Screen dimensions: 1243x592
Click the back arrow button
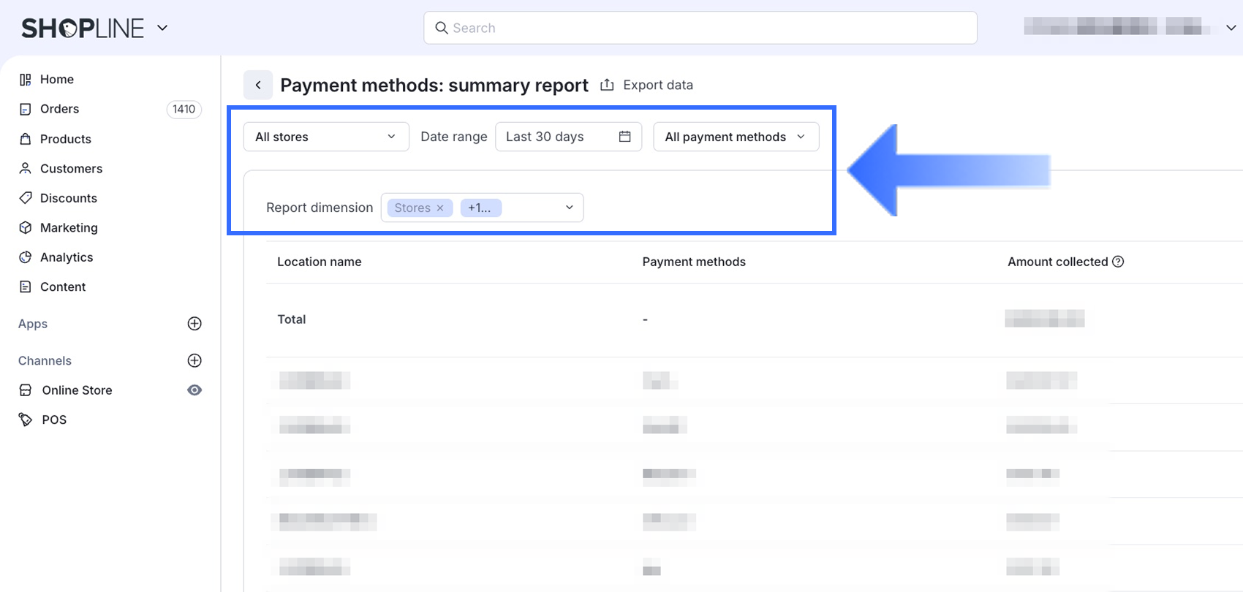coord(258,85)
